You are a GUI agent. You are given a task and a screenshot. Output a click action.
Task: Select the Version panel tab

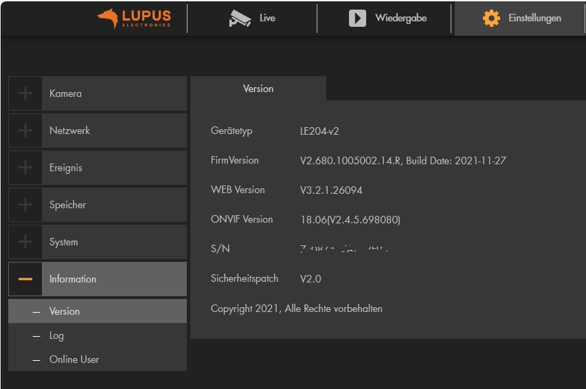258,89
